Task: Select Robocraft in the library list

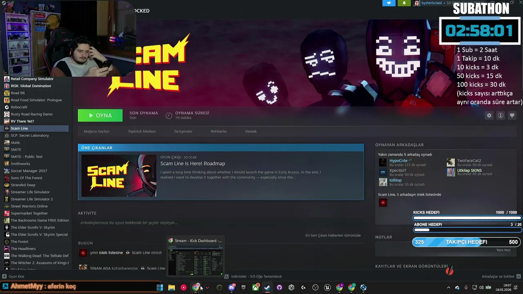Action: 36,107
